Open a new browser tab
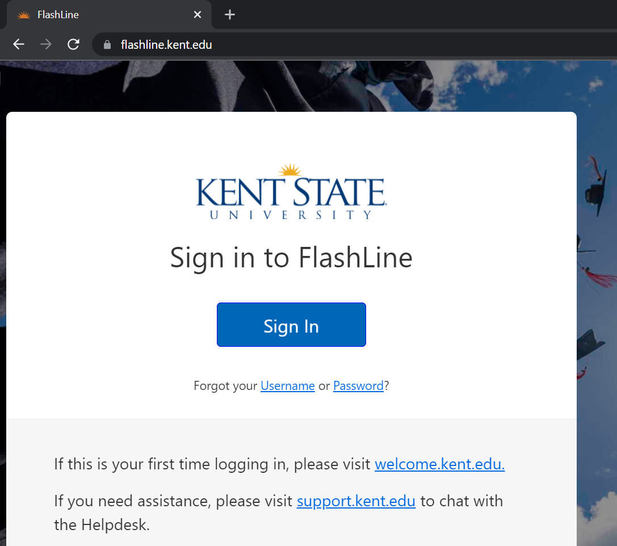 click(229, 14)
